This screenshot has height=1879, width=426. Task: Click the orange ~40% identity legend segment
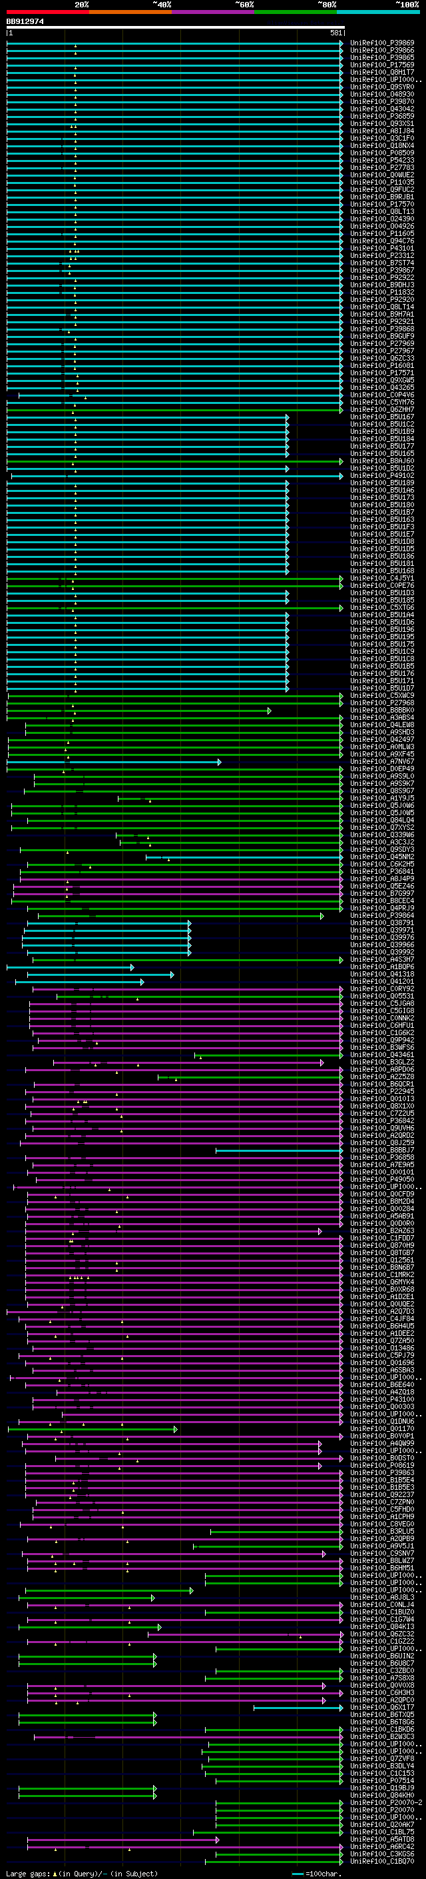tap(130, 13)
